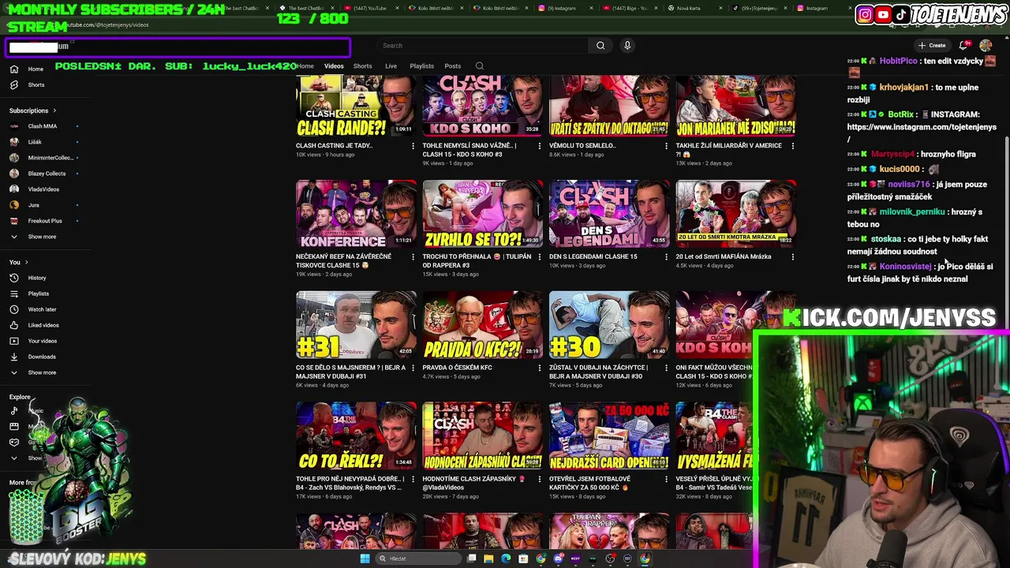Switch to Nová karta browser tab

pos(689,8)
